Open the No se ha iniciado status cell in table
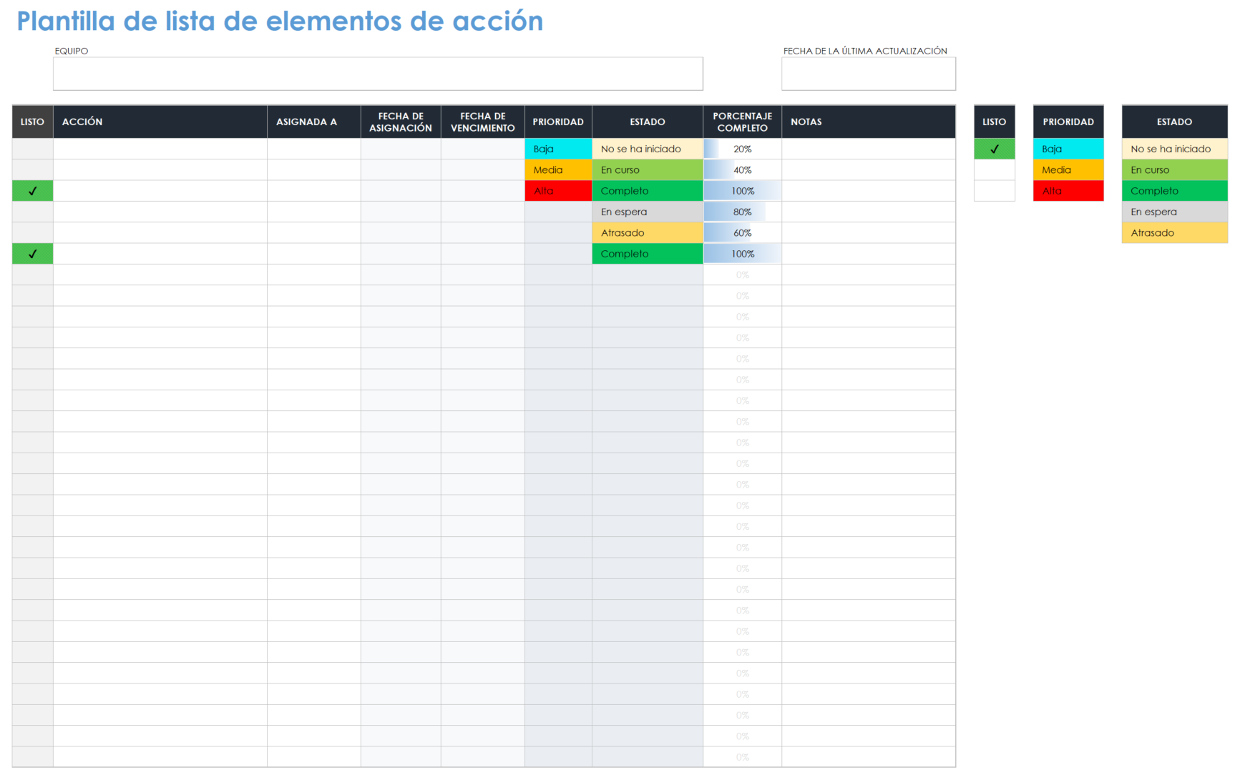 pos(648,149)
